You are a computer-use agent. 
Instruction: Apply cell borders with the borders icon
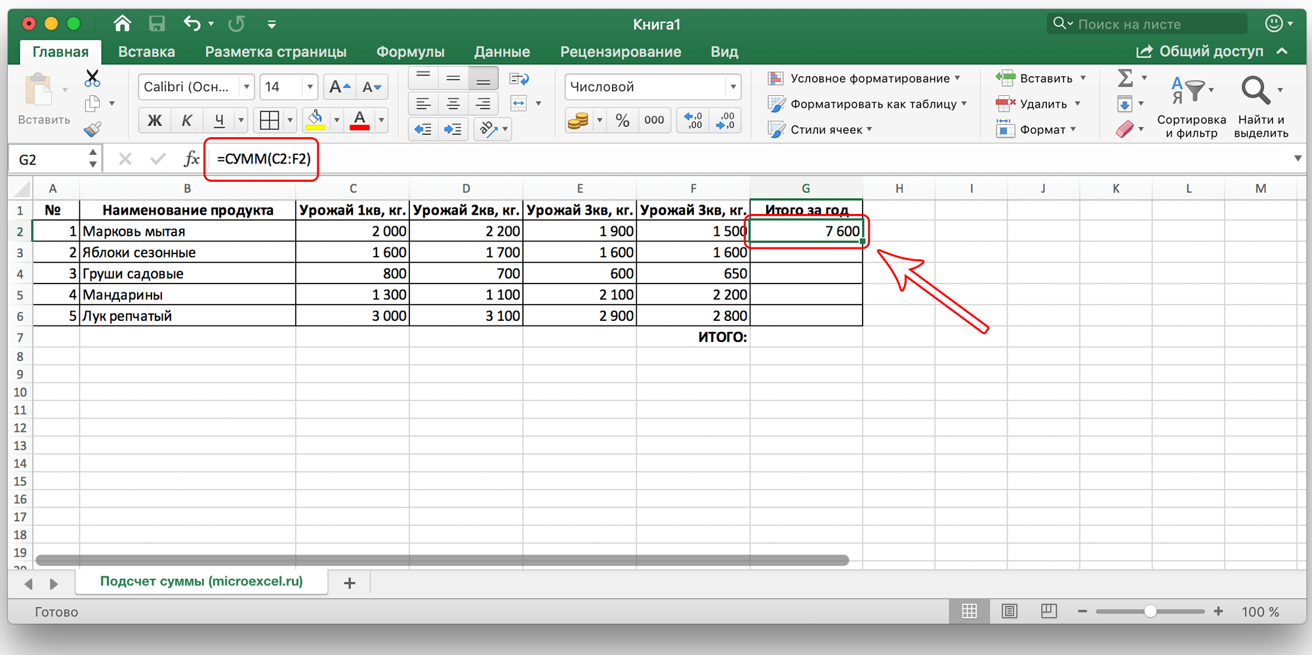[269, 120]
